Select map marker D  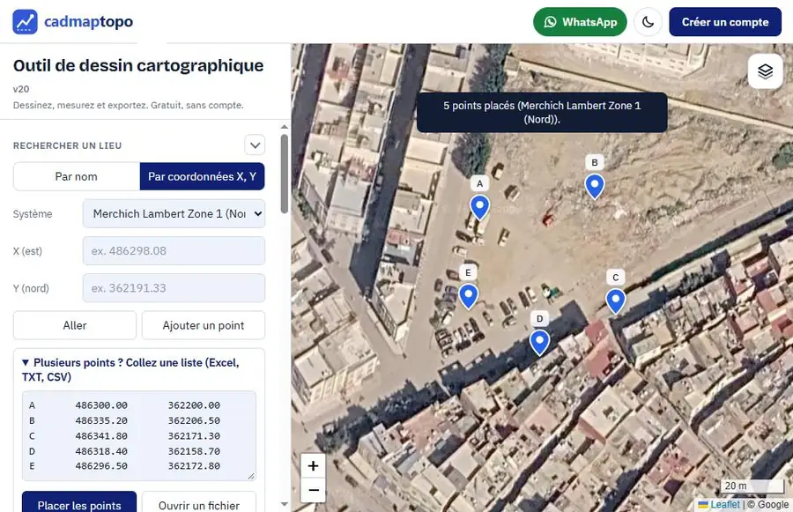(539, 343)
